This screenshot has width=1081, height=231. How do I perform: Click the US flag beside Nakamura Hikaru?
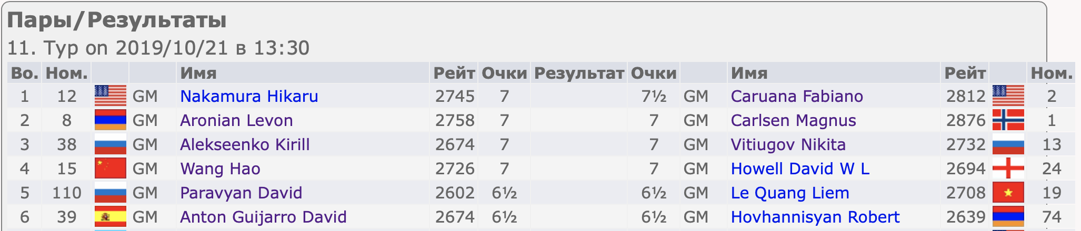111,96
